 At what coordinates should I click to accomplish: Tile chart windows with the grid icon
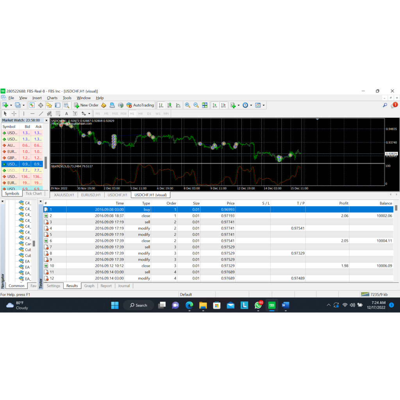coord(205,105)
